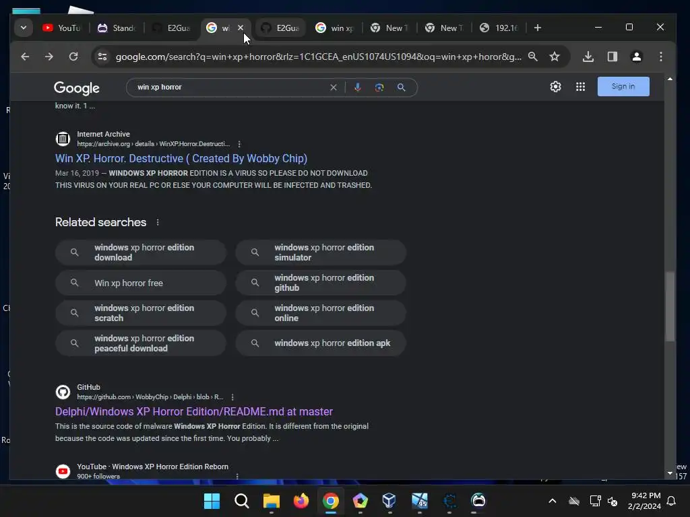690x517 pixels.
Task: Search windows xp horror edition github
Action: [x=321, y=283]
